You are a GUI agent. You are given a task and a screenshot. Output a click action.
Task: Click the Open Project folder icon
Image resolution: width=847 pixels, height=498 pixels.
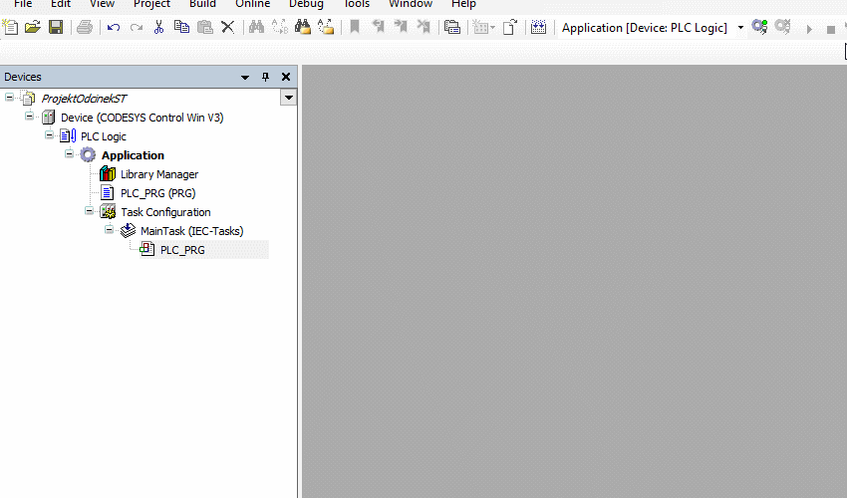(33, 28)
